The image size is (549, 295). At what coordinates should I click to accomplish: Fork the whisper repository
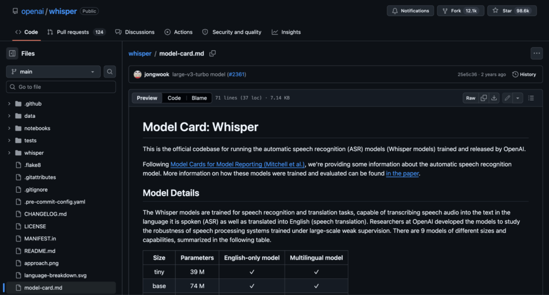click(x=461, y=11)
